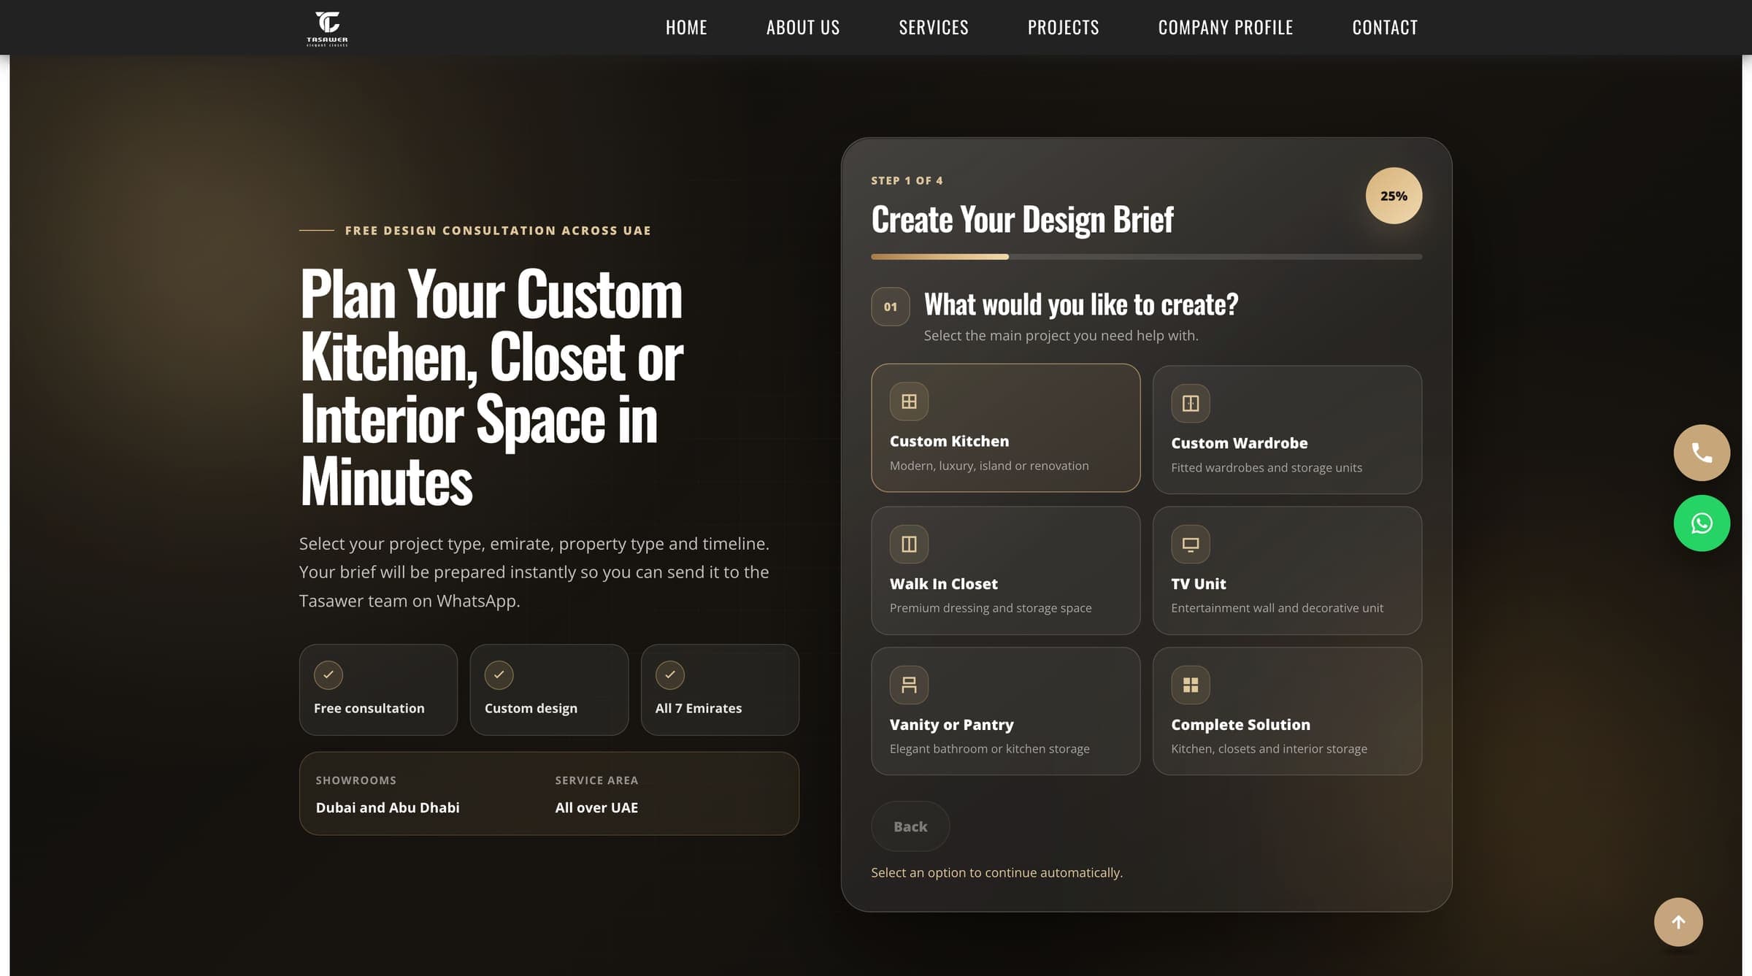
Task: Click the Custom Kitchen grid icon
Action: pyautogui.click(x=909, y=401)
